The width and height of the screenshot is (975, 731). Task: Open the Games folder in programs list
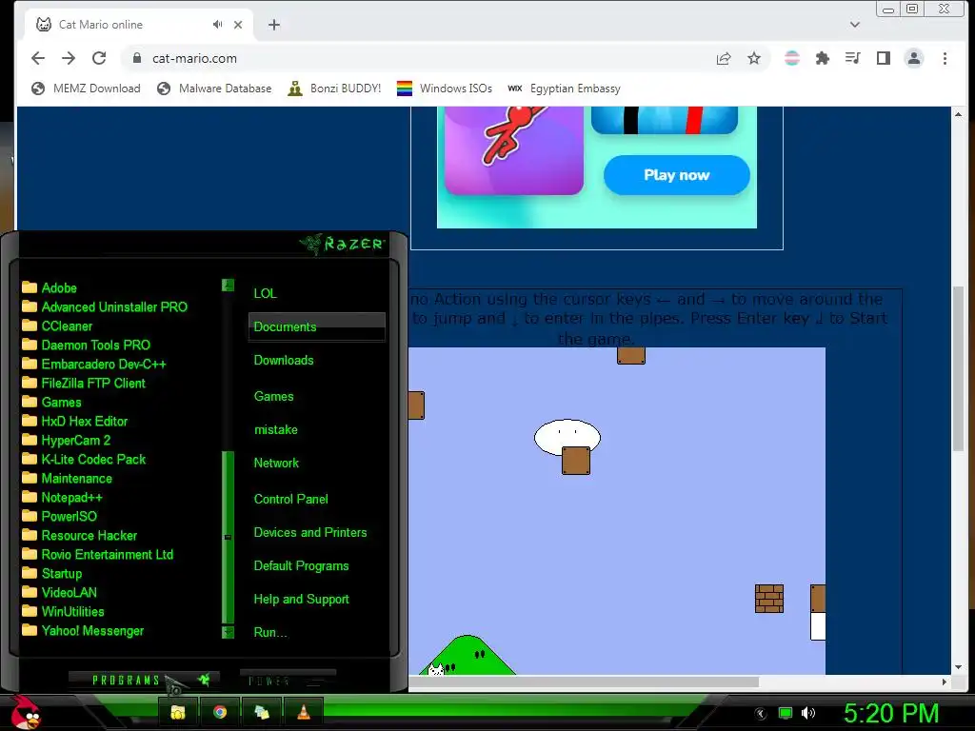click(x=51, y=403)
